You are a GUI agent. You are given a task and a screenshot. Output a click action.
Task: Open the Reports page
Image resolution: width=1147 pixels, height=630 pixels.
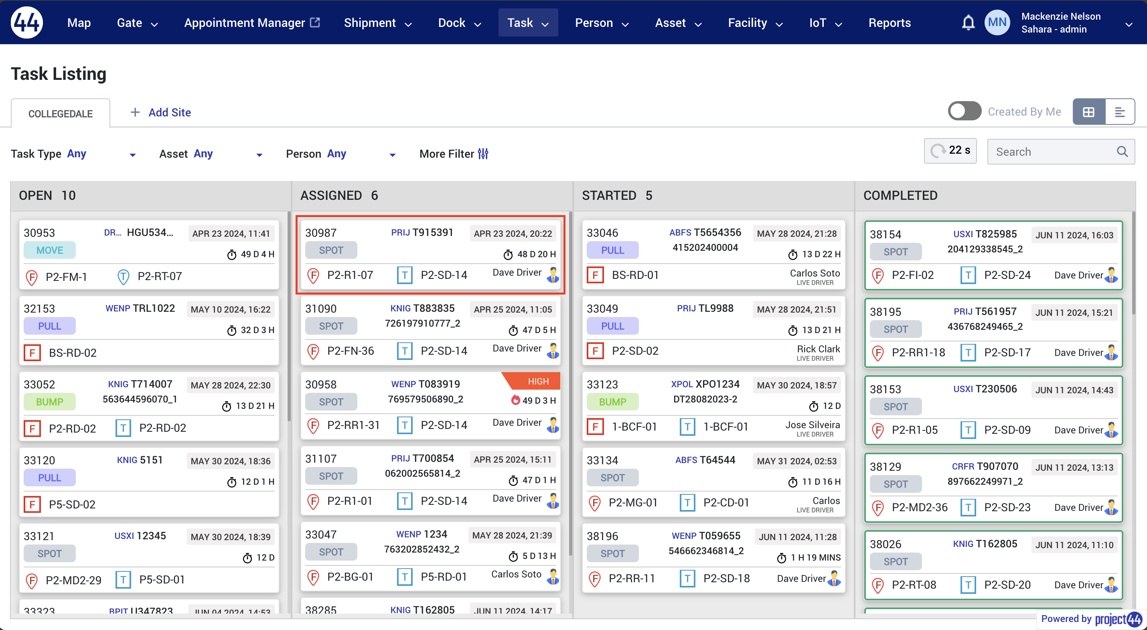pos(890,23)
